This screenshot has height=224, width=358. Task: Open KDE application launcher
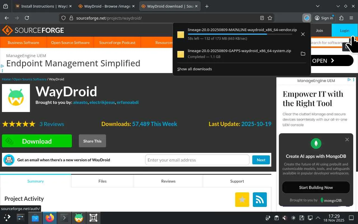[x=7, y=218]
